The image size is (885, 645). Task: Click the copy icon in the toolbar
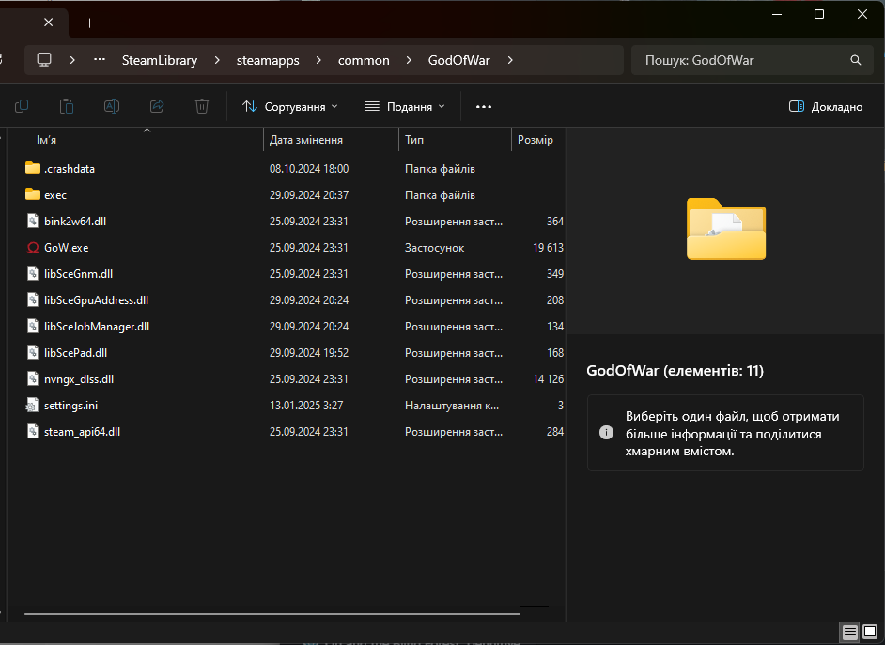(22, 106)
